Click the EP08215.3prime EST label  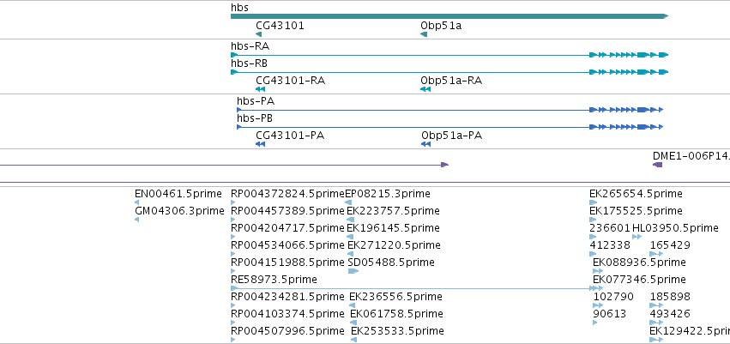pos(388,194)
